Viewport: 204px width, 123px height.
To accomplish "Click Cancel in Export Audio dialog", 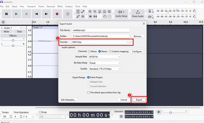I will tap(124, 100).
